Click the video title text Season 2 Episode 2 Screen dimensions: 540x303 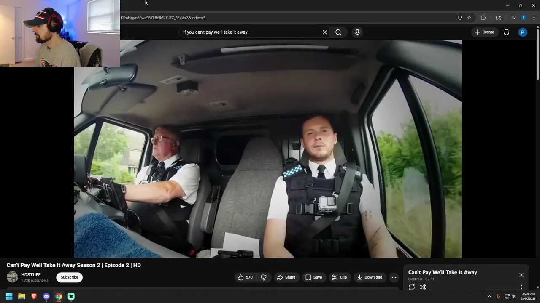[74, 265]
